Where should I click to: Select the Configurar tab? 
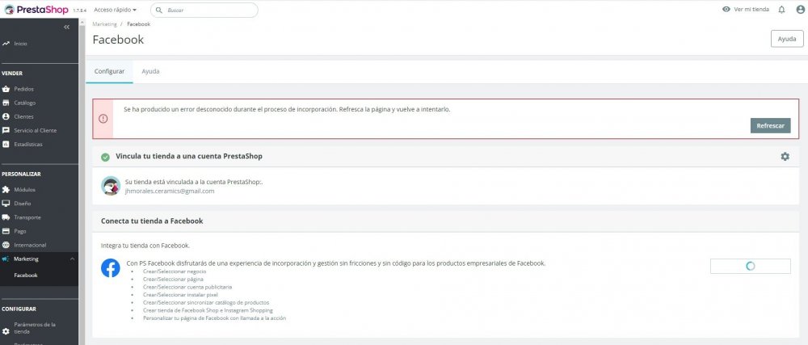[110, 71]
